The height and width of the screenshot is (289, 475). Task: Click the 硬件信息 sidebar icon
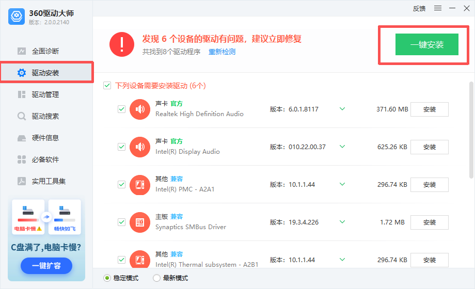click(x=22, y=138)
